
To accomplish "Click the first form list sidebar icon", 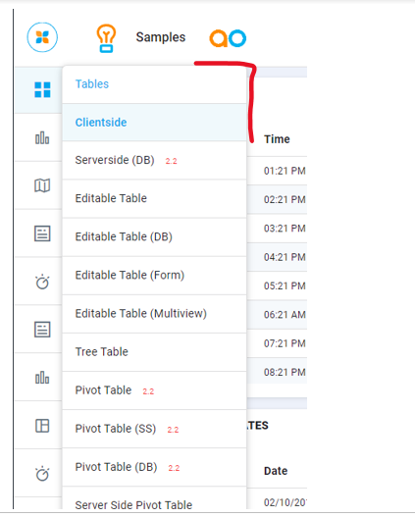I will [42, 233].
